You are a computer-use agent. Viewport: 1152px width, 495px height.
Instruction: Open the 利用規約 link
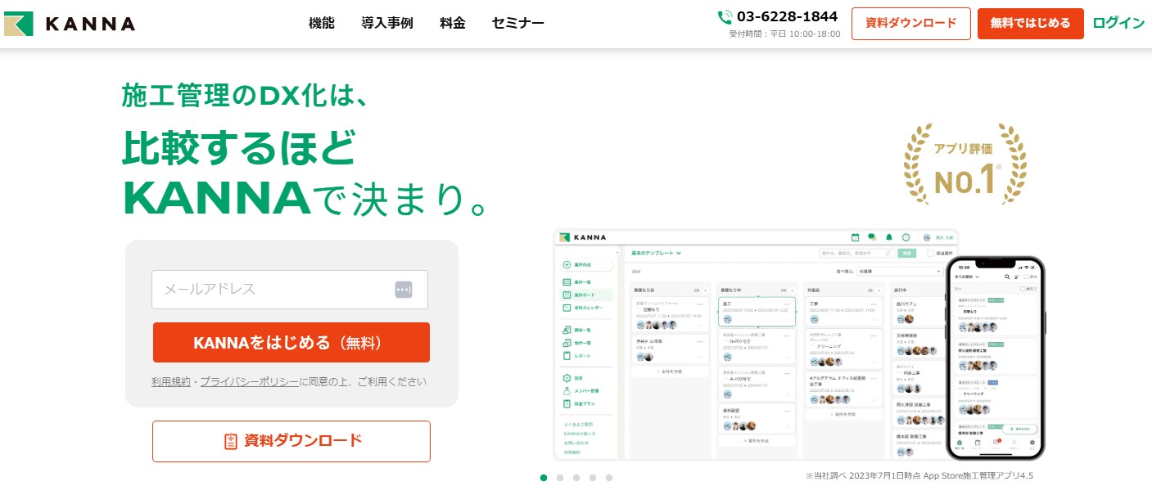(171, 382)
